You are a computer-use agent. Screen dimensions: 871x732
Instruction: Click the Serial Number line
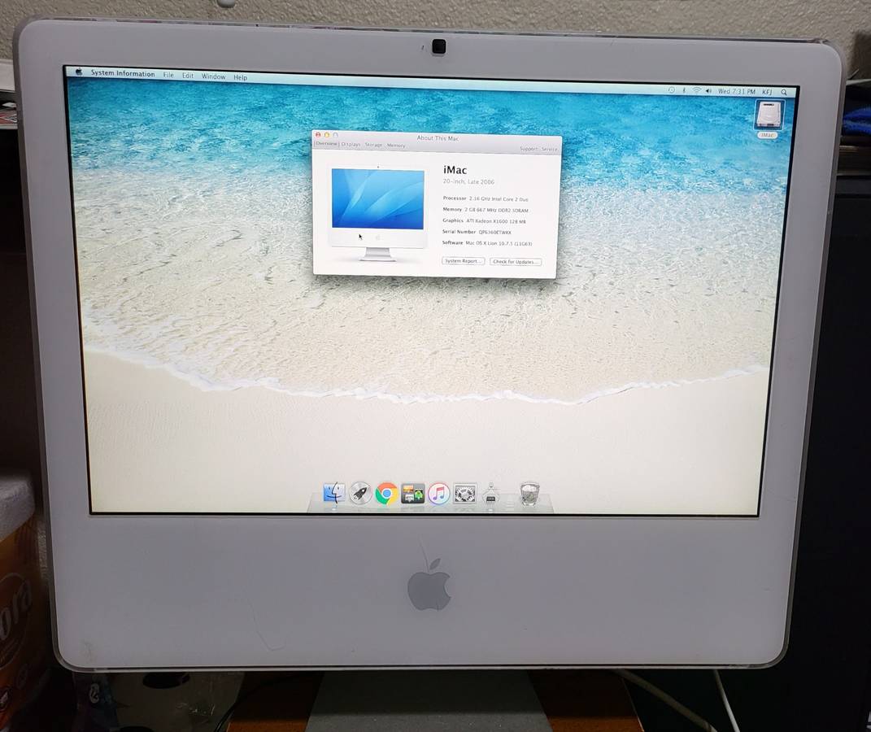pos(477,232)
